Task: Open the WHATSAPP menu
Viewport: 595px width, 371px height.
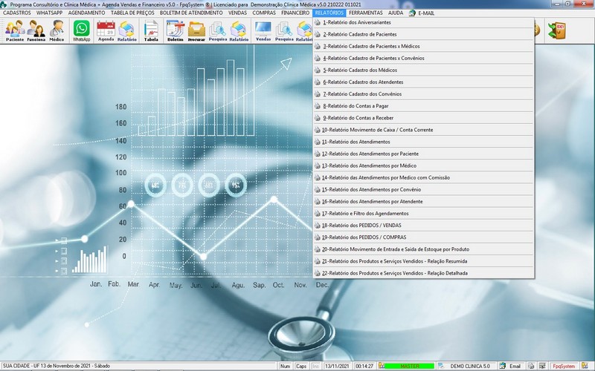Action: [x=49, y=13]
